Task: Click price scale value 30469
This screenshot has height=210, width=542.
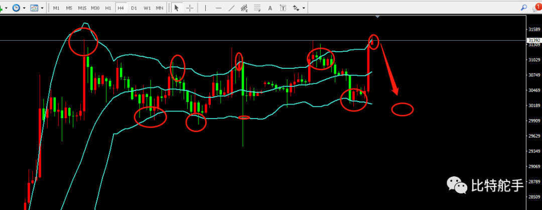Action: pyautogui.click(x=534, y=90)
